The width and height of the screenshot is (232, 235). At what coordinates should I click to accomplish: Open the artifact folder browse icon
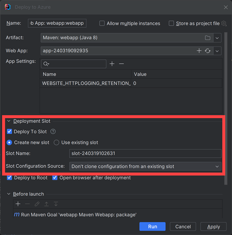click(x=208, y=38)
